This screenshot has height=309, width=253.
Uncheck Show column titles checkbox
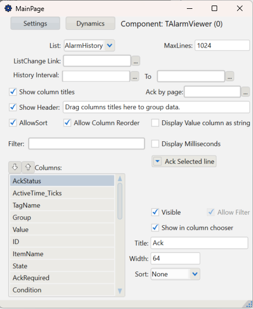13,92
